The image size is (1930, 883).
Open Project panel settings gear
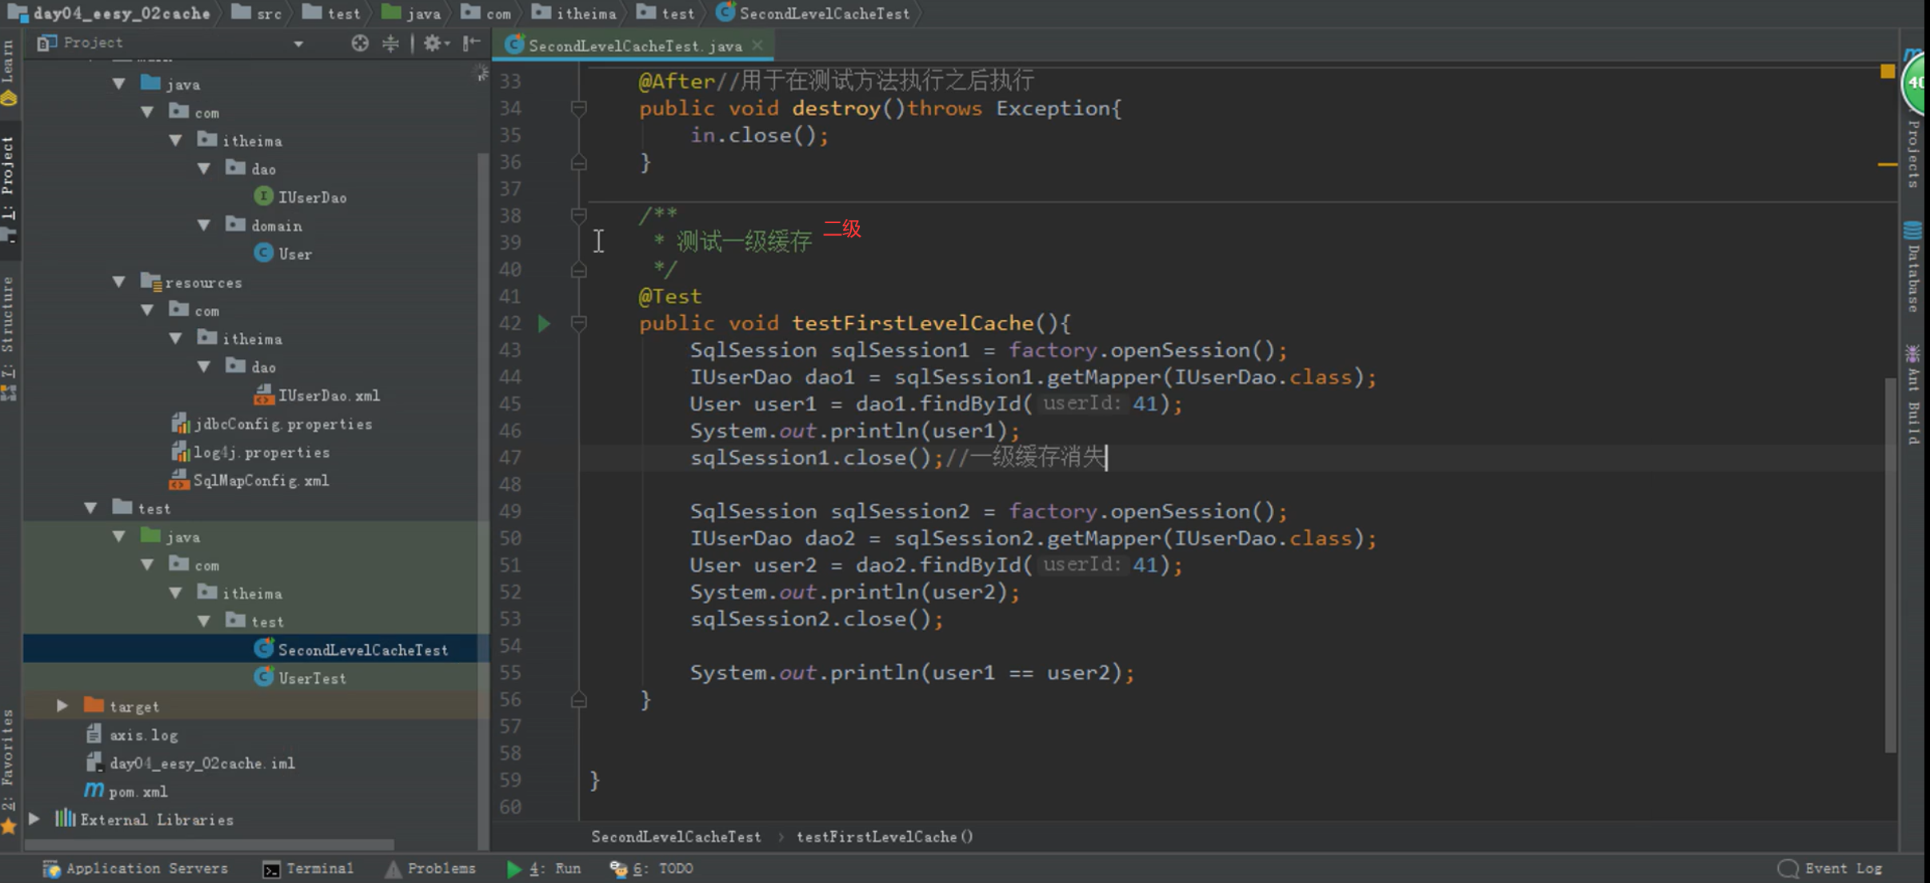(x=433, y=43)
